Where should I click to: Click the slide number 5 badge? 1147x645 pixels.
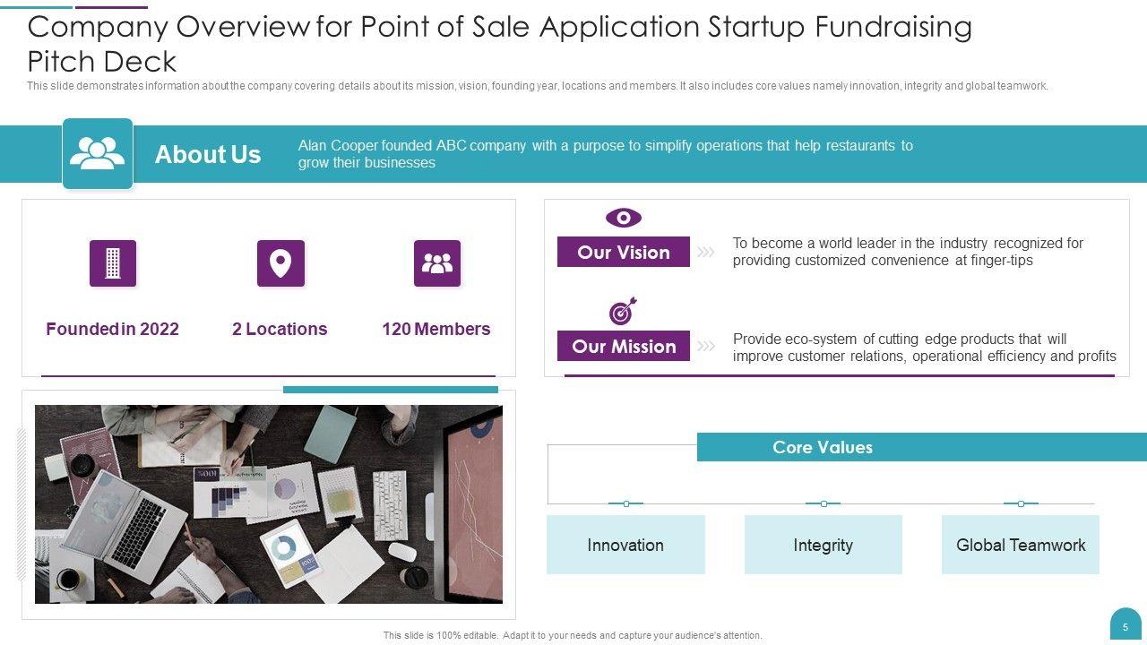pos(1125,626)
